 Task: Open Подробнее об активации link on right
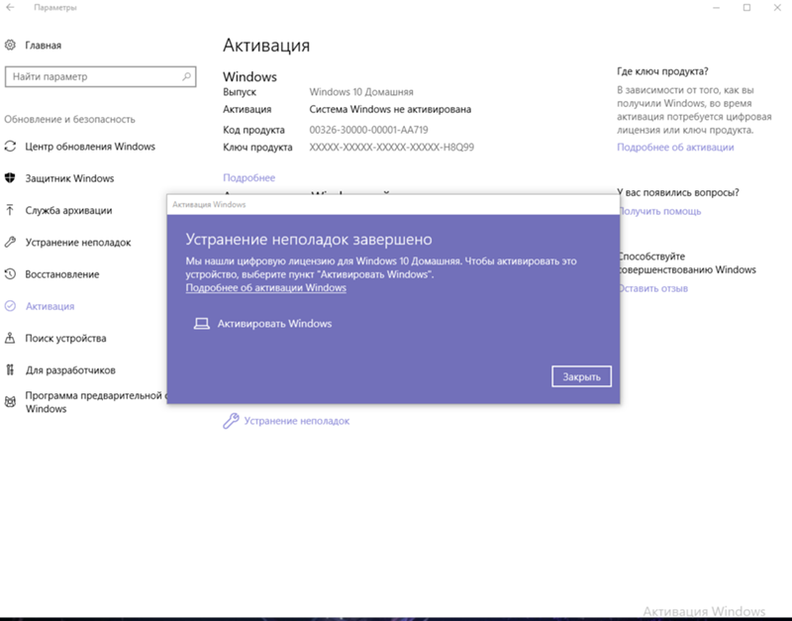[675, 147]
